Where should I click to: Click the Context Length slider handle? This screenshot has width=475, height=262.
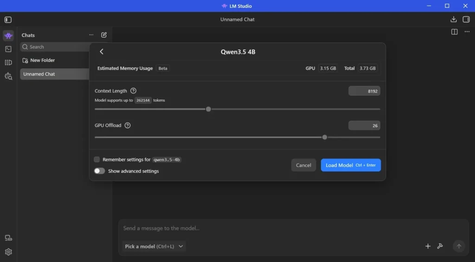point(208,109)
